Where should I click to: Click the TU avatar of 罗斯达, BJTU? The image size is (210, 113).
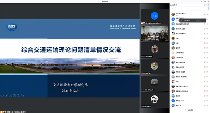click(x=173, y=101)
